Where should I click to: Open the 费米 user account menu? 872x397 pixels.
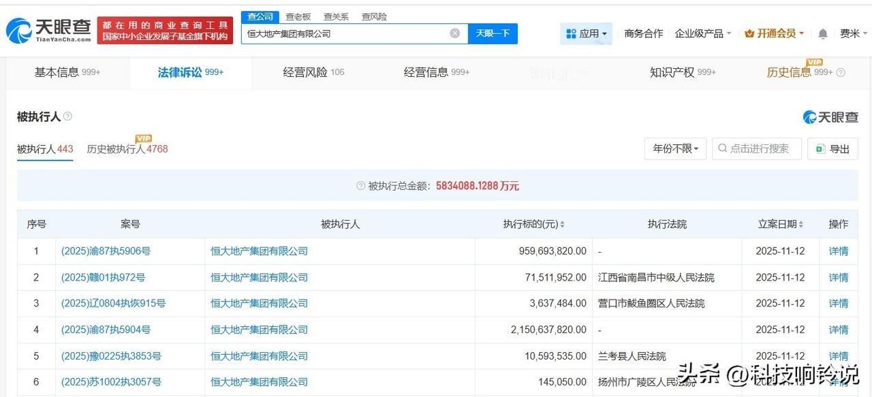point(854,33)
